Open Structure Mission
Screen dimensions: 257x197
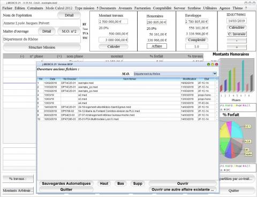click(42, 48)
